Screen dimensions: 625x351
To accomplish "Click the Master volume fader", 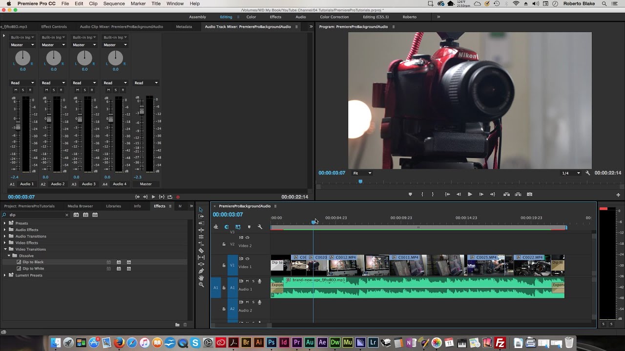I will click(142, 111).
